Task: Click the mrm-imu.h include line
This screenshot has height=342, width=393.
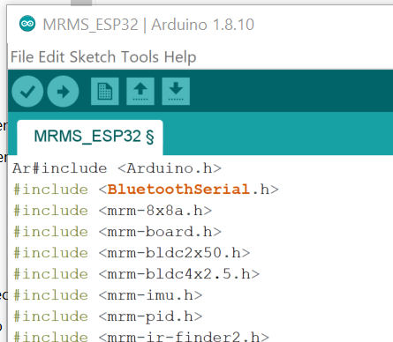Action: pyautogui.click(x=108, y=295)
